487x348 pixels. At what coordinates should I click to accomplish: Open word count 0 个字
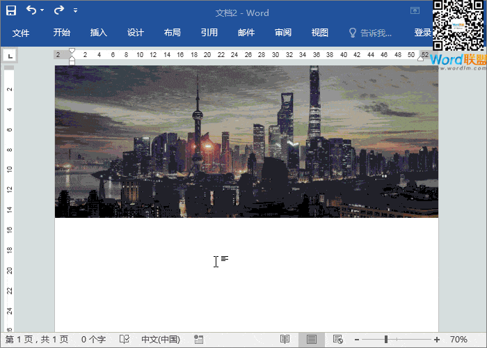click(93, 340)
